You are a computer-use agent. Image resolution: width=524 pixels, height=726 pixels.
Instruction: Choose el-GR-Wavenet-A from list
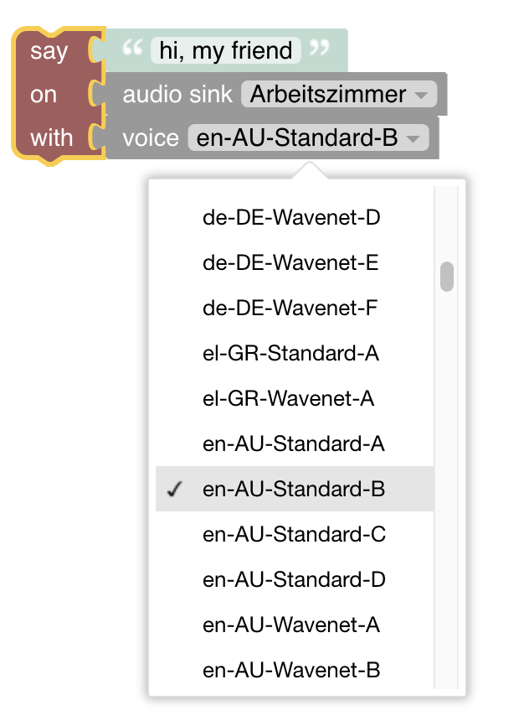[x=288, y=399]
